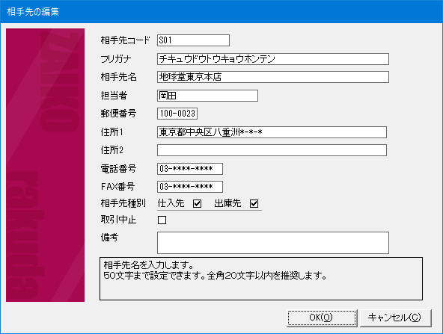Click the 備考 notes text area
Screen dimensions: 443x334
tap(273, 243)
